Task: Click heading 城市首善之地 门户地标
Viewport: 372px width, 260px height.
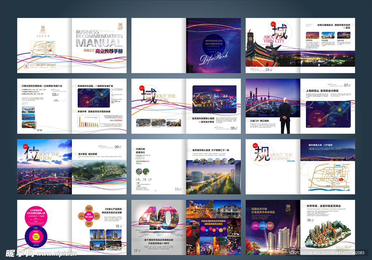Action: click(x=320, y=145)
